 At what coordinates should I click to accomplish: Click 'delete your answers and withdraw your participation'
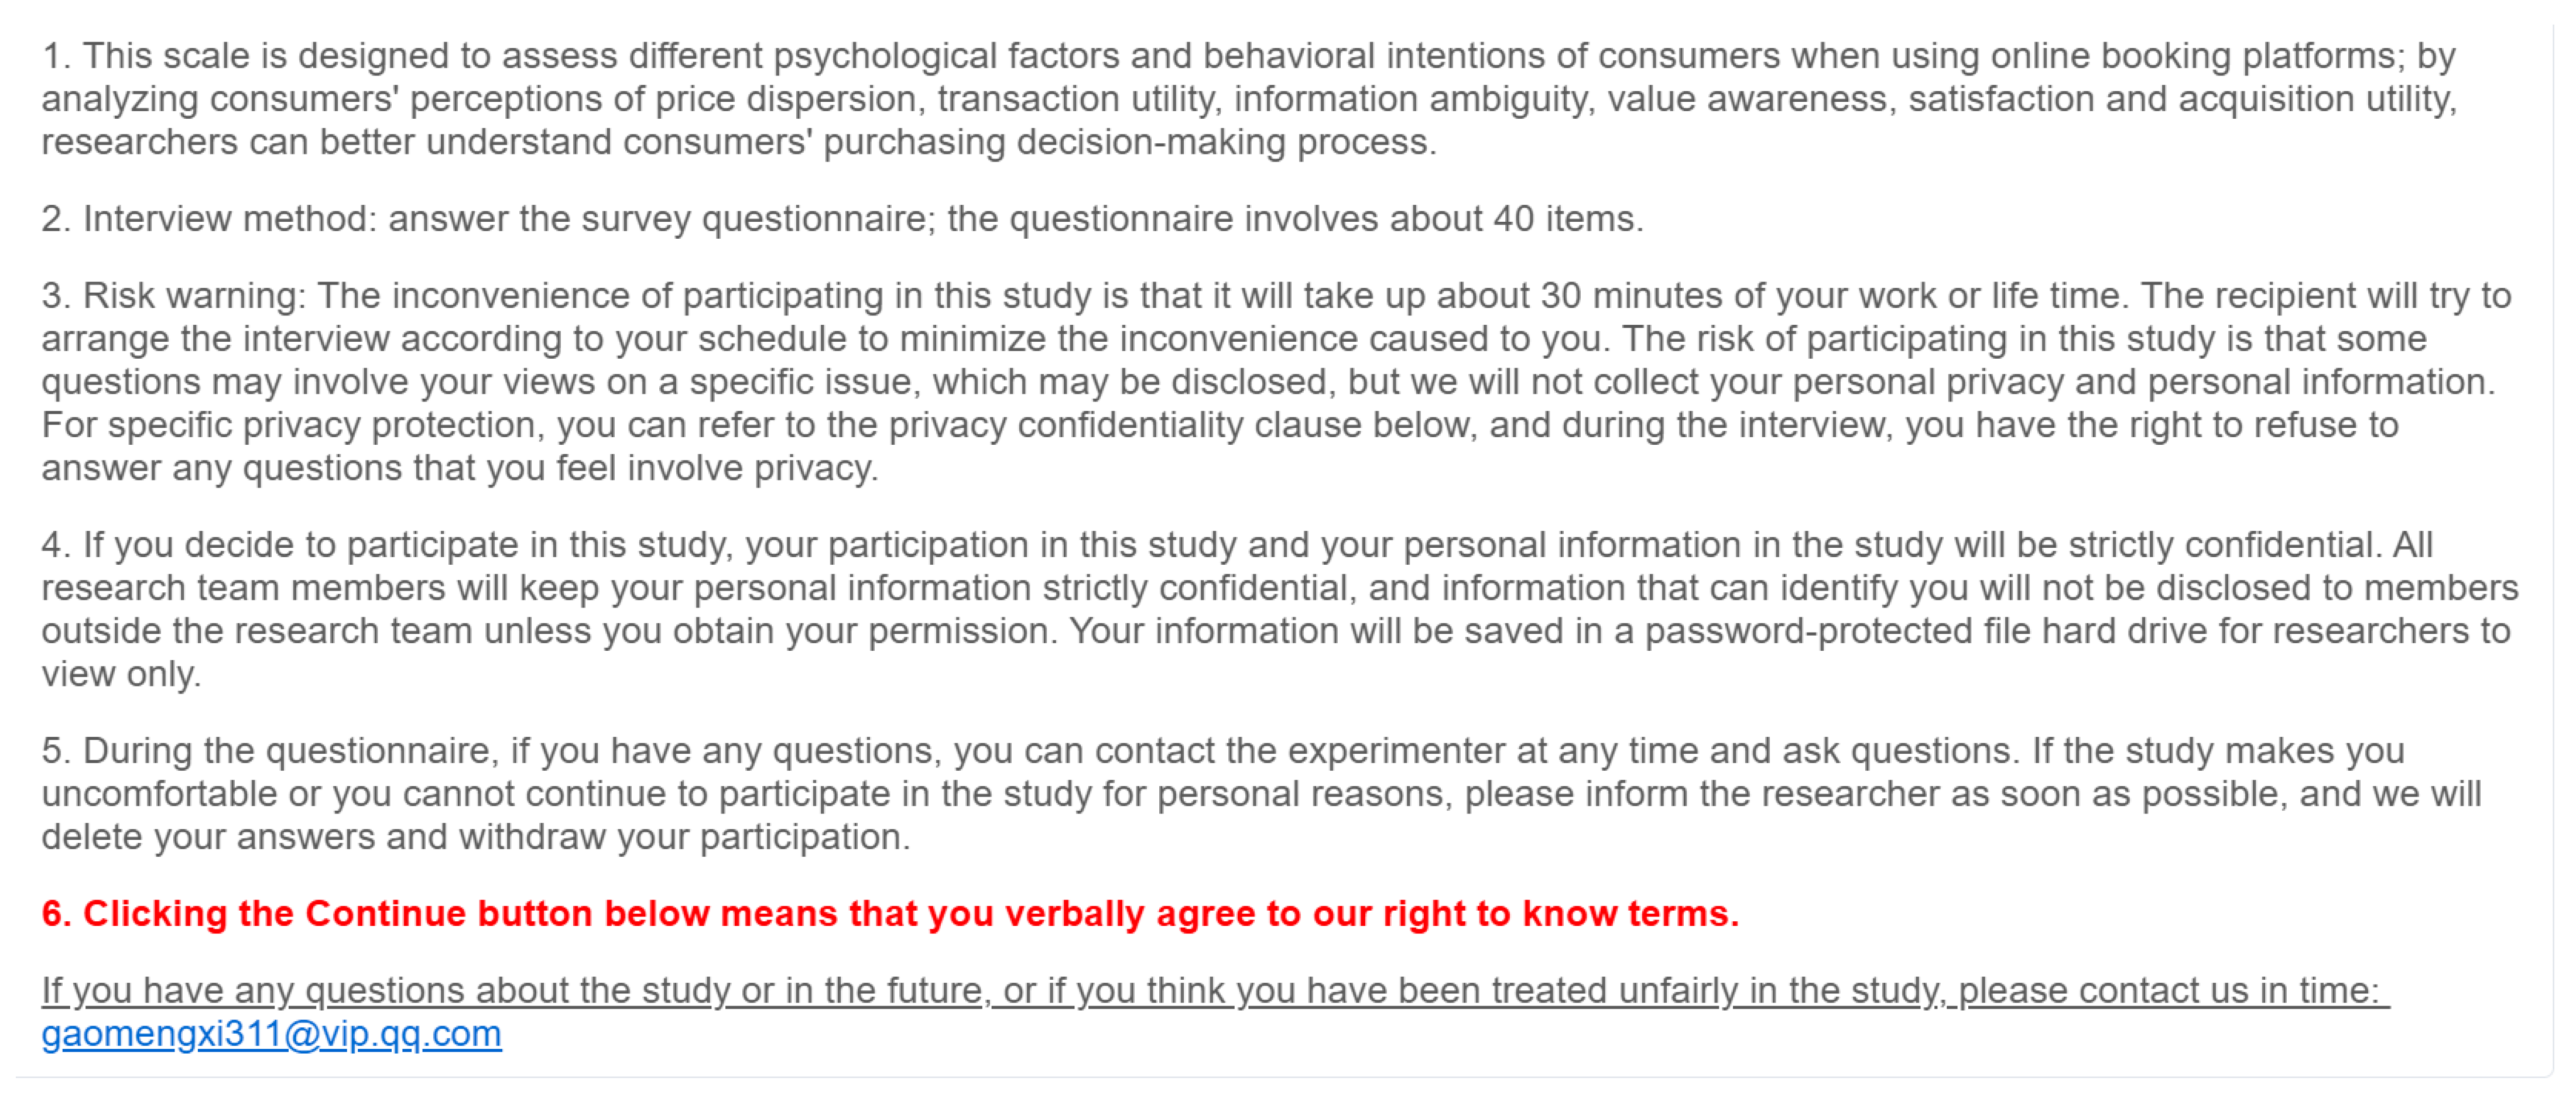tap(475, 837)
